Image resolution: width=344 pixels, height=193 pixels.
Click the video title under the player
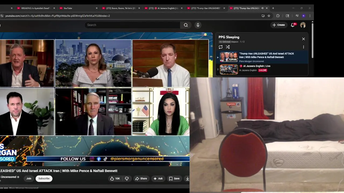(59, 171)
